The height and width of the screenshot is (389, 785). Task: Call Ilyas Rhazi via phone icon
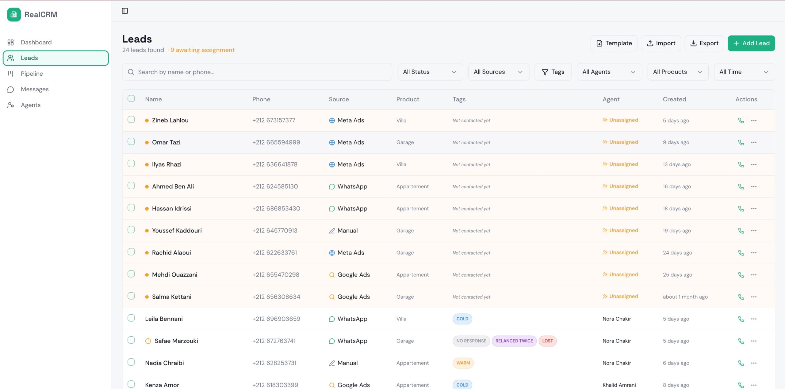point(741,164)
